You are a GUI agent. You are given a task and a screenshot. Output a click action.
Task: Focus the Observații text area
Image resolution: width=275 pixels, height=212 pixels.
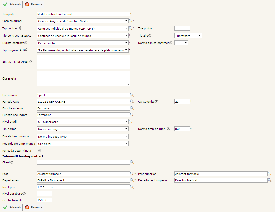[x=83, y=78]
